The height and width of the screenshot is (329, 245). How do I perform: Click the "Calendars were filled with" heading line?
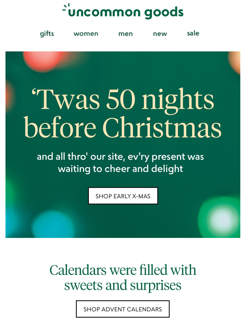[122, 270]
